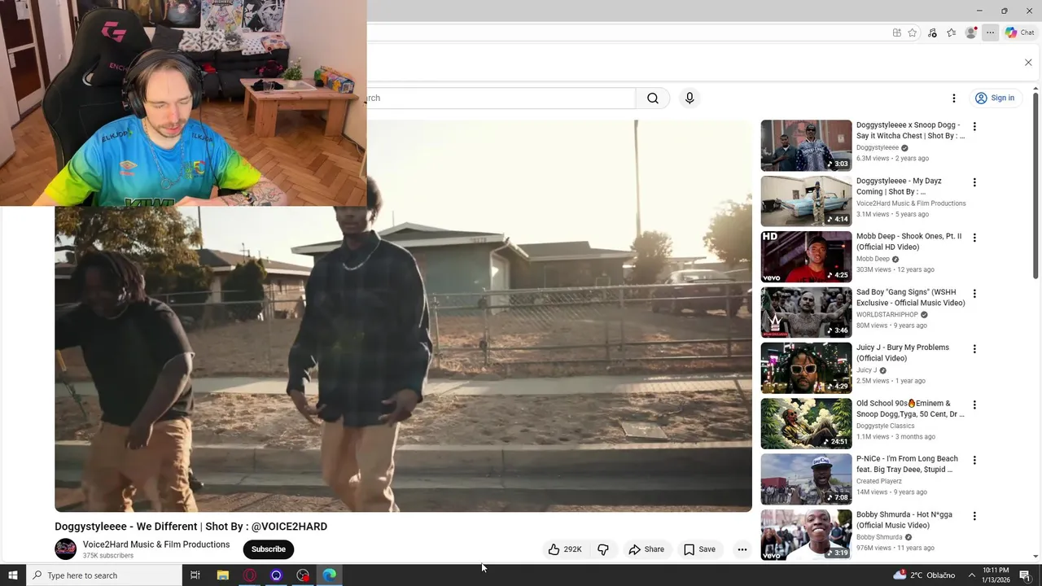Image resolution: width=1042 pixels, height=586 pixels.
Task: Open Bobby Shmurda - Hot N*gga video title
Action: tap(904, 520)
